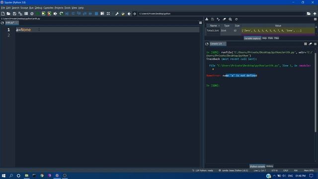This screenshot has height=179, width=318.
Task: Open Variable explorer options hamburger menu
Action: coord(315,19)
